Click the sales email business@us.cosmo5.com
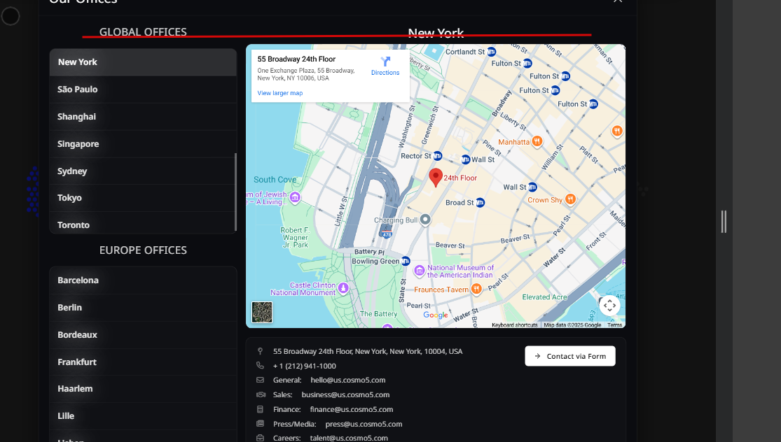 (x=345, y=394)
